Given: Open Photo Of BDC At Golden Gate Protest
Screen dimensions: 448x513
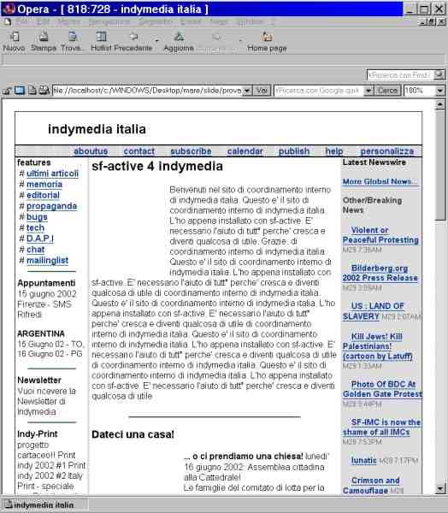Looking at the screenshot, I should (x=382, y=389).
